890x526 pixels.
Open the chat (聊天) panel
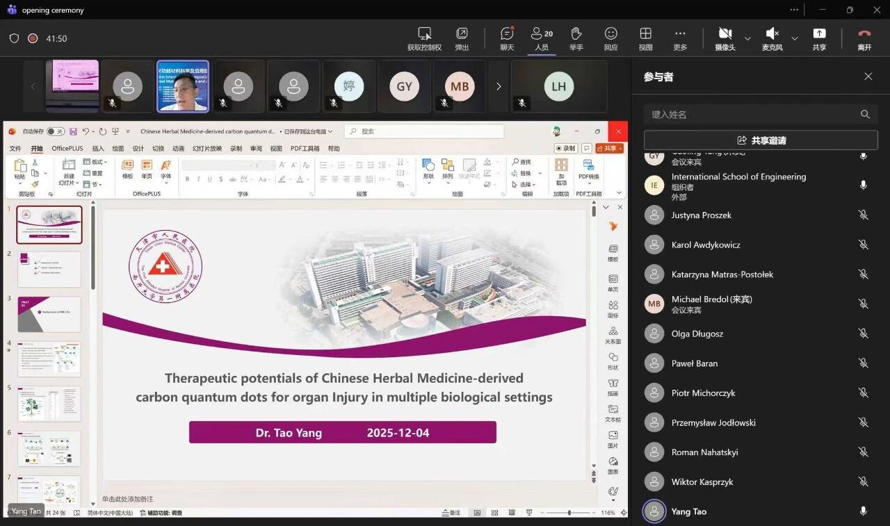[507, 38]
